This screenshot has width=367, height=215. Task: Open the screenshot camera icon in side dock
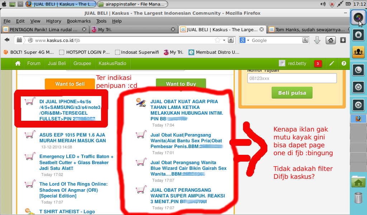358,17
